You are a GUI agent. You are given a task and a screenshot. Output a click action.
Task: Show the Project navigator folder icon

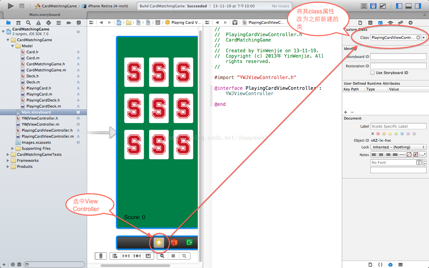(x=8, y=23)
